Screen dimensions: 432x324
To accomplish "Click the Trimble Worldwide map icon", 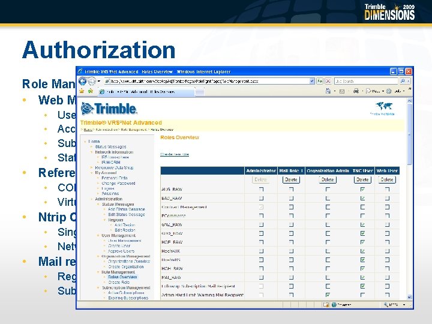I will point(384,106).
